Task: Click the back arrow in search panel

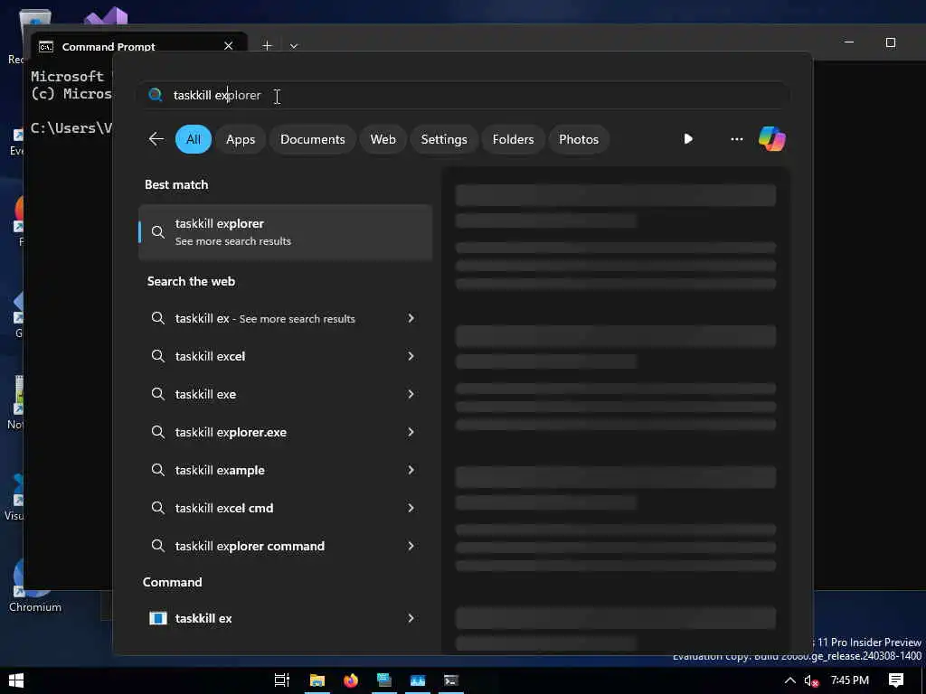Action: tap(156, 139)
